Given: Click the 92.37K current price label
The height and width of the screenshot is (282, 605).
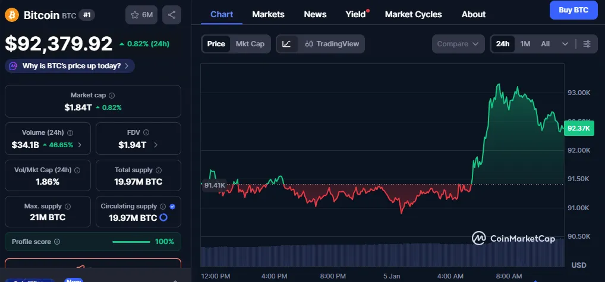Looking at the screenshot, I should tap(579, 128).
